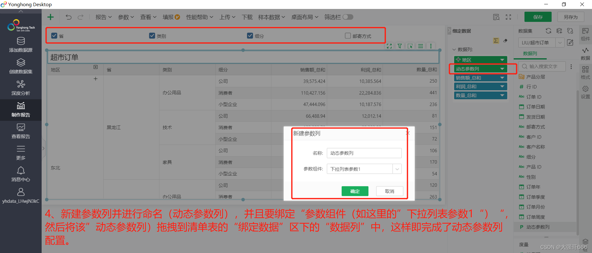Click the 另存为 button
This screenshot has width=592, height=253.
[x=571, y=17]
